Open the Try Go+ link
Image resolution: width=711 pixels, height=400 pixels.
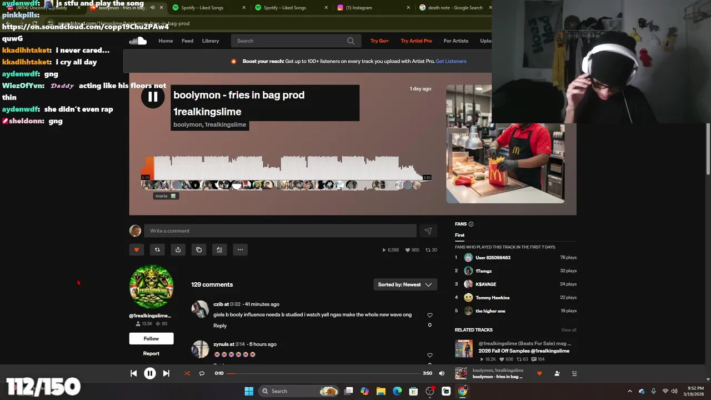click(379, 41)
